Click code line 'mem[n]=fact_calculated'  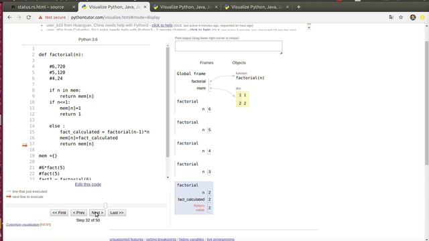click(x=88, y=138)
